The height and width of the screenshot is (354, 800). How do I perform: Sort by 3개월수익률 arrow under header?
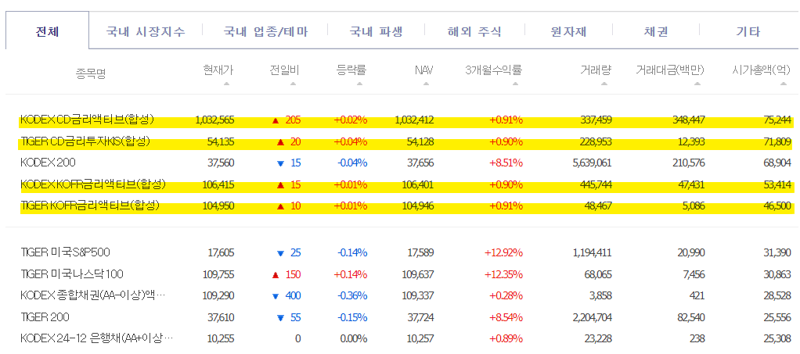515,84
